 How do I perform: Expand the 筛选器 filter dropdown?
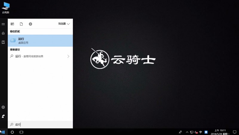(64, 24)
